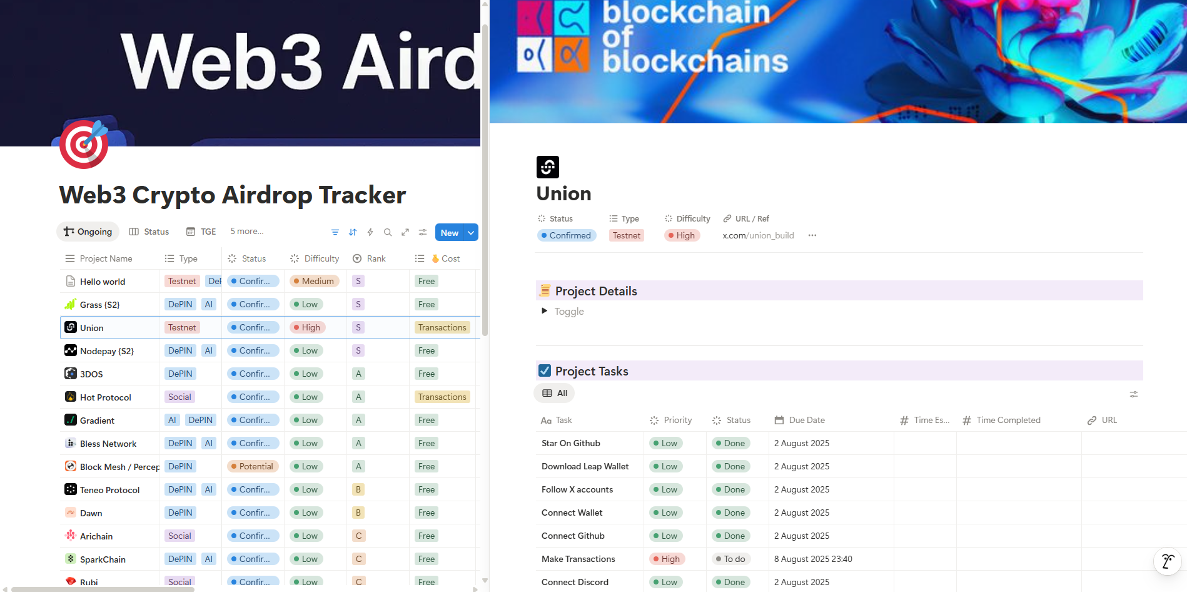This screenshot has height=592, width=1187.
Task: Open the tracker view settings sliders icon
Action: (423, 232)
